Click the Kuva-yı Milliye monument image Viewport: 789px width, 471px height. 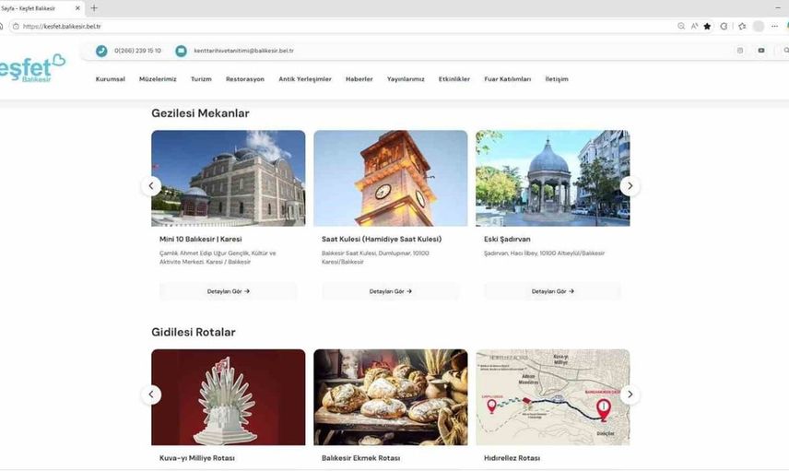pyautogui.click(x=229, y=397)
